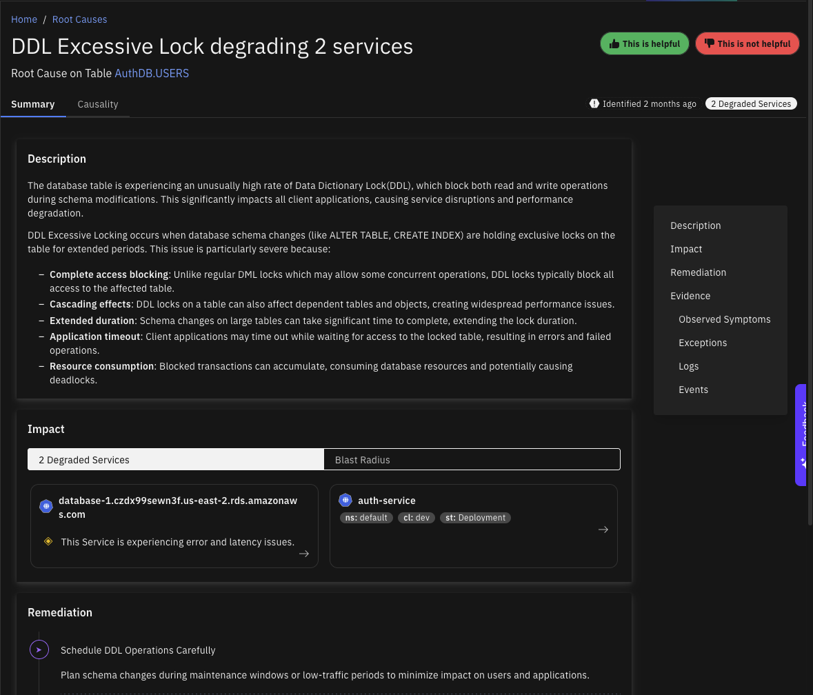Open auth-service details using its arrow
Screen dimensions: 813x695
pos(603,530)
